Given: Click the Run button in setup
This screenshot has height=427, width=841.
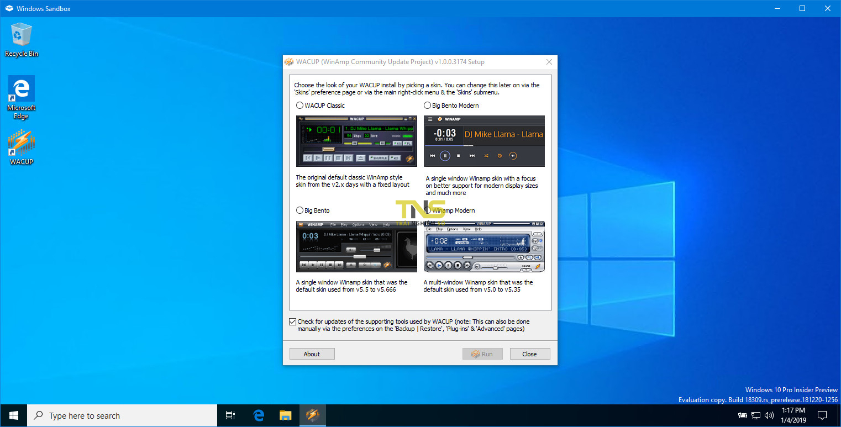Looking at the screenshot, I should tap(482, 354).
